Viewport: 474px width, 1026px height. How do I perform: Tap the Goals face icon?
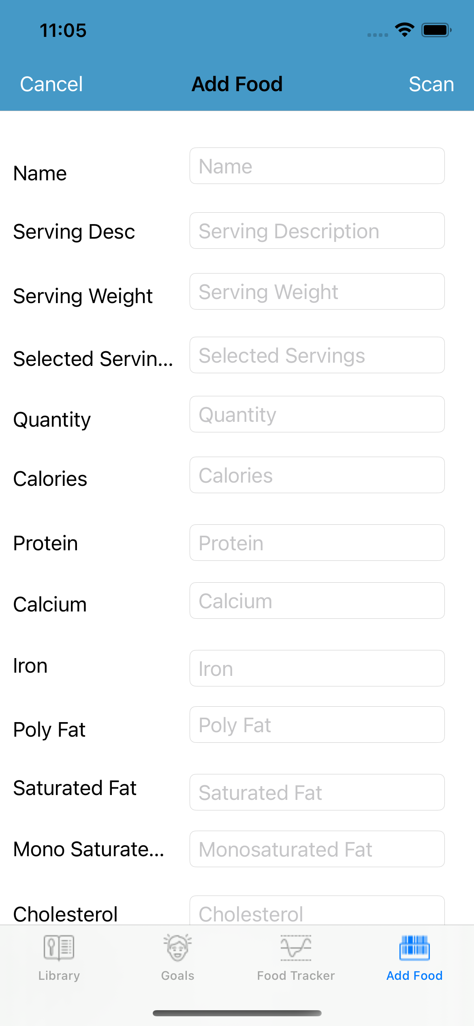(x=177, y=947)
